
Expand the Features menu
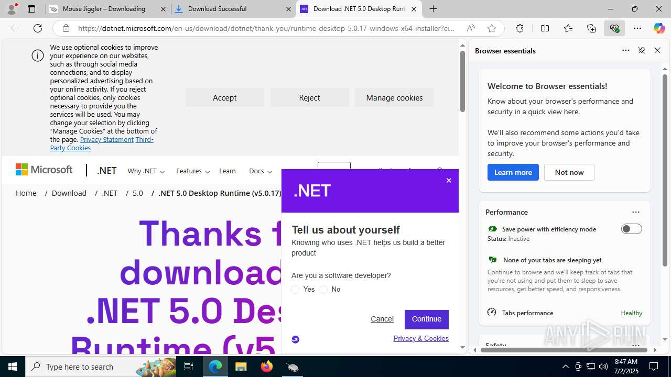pyautogui.click(x=193, y=171)
